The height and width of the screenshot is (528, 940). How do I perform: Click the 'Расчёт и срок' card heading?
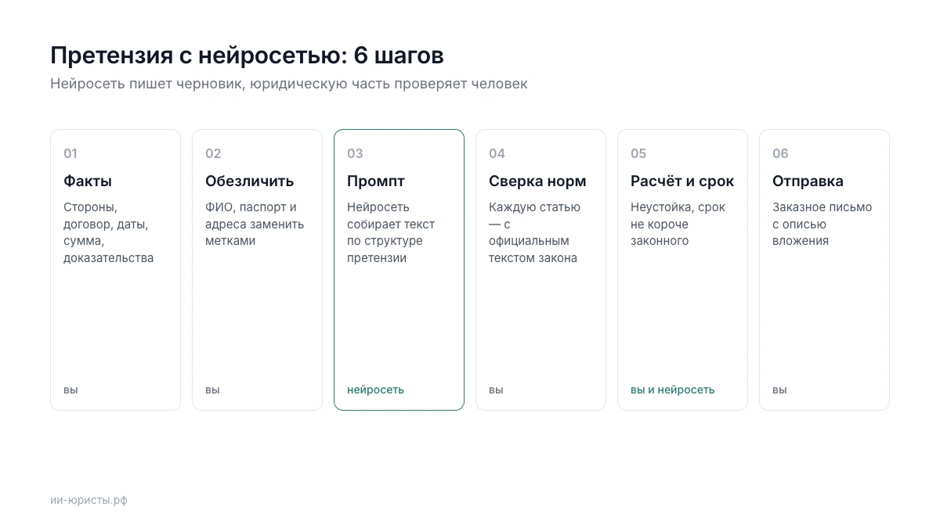pos(682,181)
